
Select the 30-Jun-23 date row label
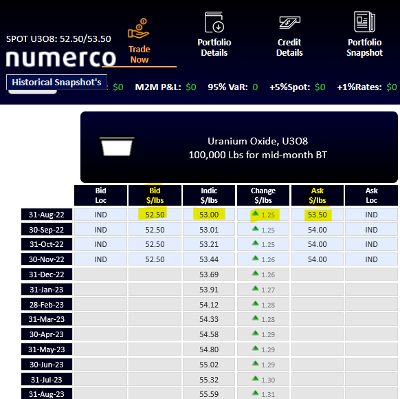[x=47, y=365]
